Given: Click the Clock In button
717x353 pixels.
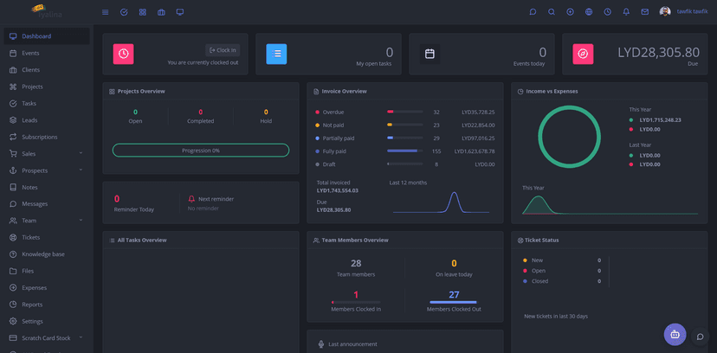Looking at the screenshot, I should point(223,50).
